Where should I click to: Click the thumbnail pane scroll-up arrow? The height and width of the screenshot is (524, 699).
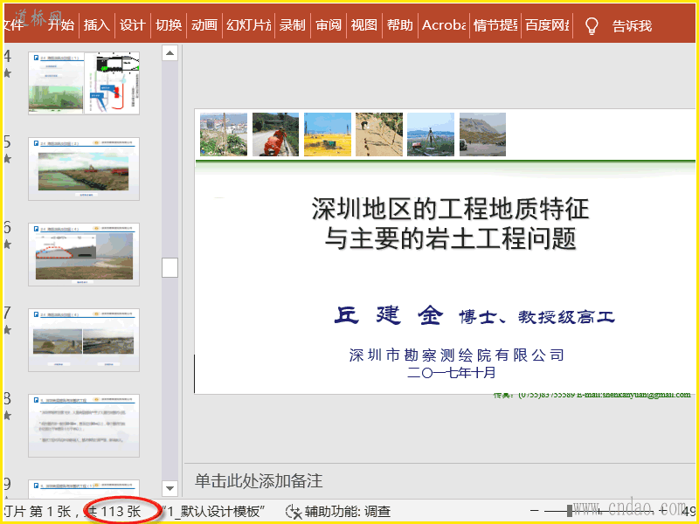(170, 53)
